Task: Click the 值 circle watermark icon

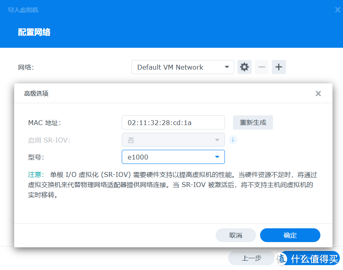Action: pyautogui.click(x=281, y=258)
